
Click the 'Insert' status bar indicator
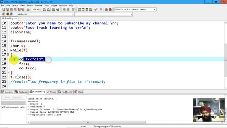tap(83, 127)
